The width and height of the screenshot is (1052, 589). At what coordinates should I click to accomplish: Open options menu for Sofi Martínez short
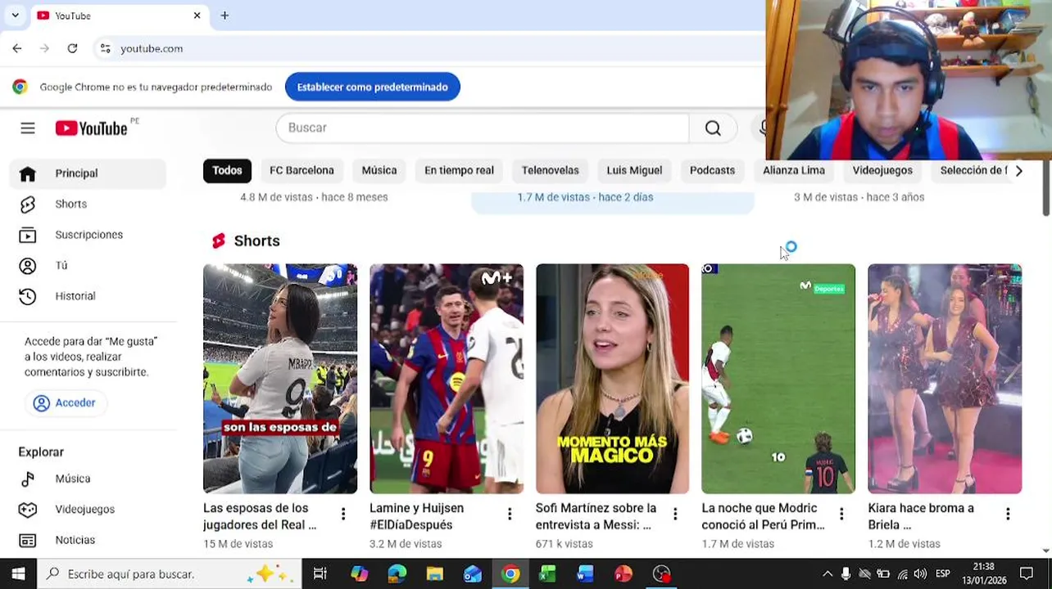tap(675, 514)
